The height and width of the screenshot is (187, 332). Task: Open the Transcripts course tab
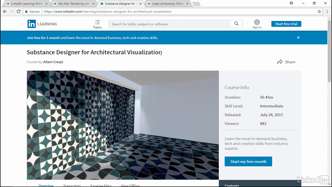(x=72, y=185)
